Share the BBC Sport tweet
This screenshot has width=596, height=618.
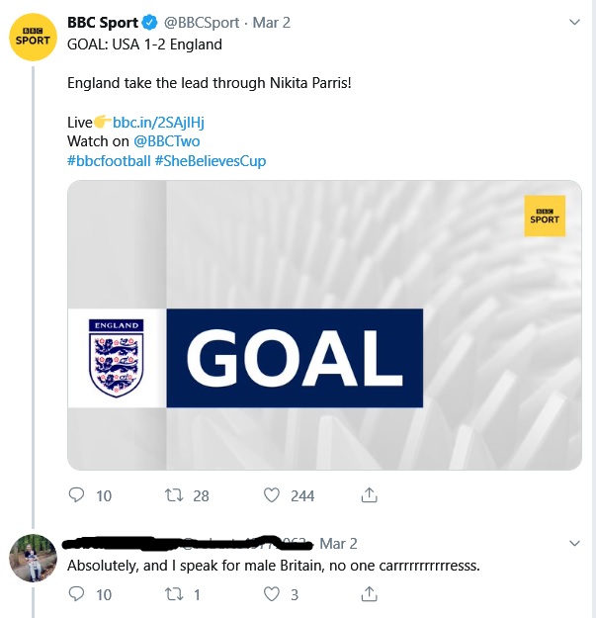(x=369, y=495)
